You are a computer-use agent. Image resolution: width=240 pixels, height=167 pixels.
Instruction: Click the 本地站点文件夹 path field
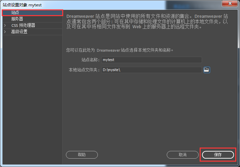point(152,70)
